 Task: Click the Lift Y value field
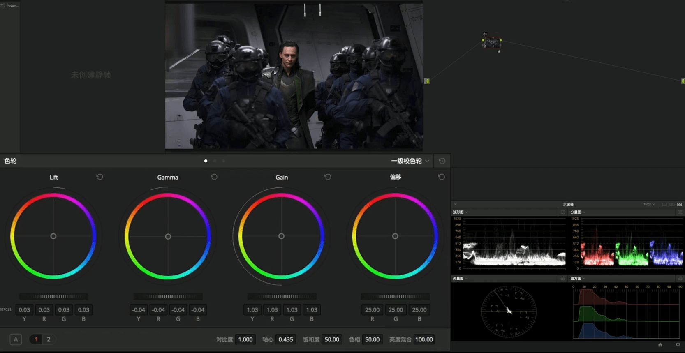(x=24, y=310)
